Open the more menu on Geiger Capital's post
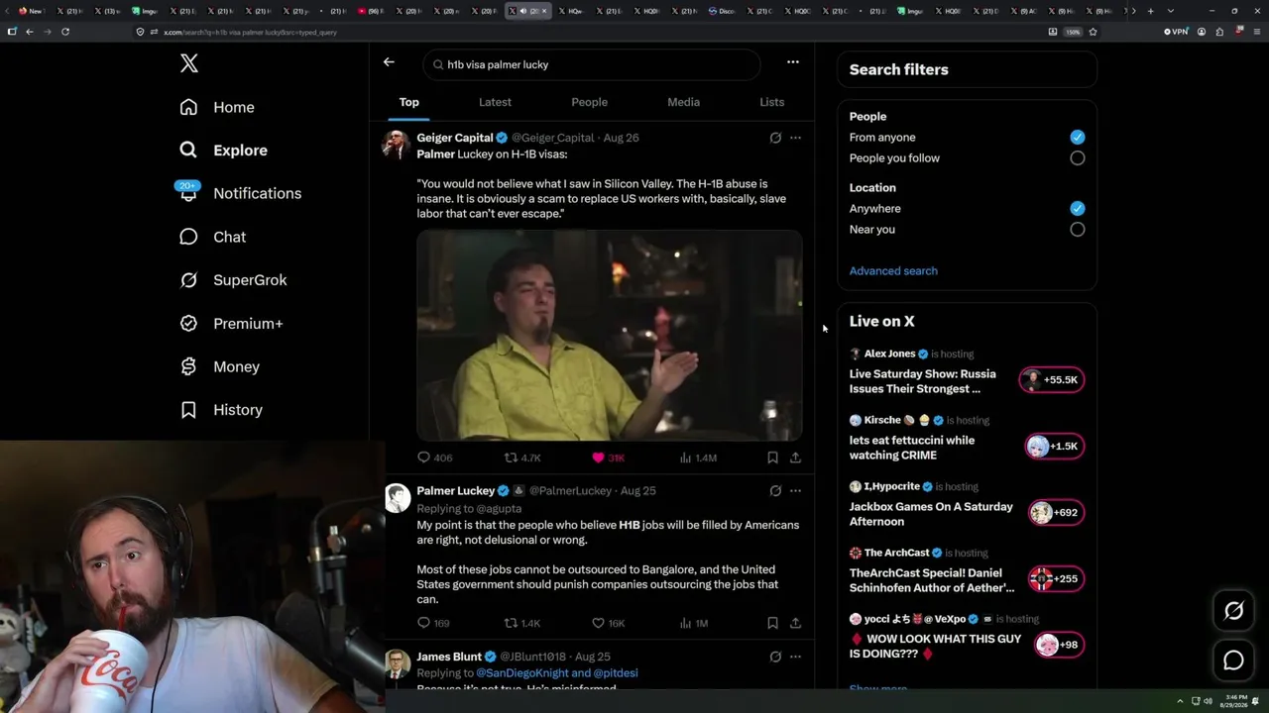The height and width of the screenshot is (713, 1269). 795,138
